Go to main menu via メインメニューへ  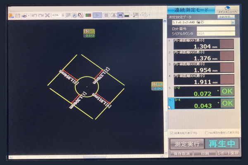[227, 10]
